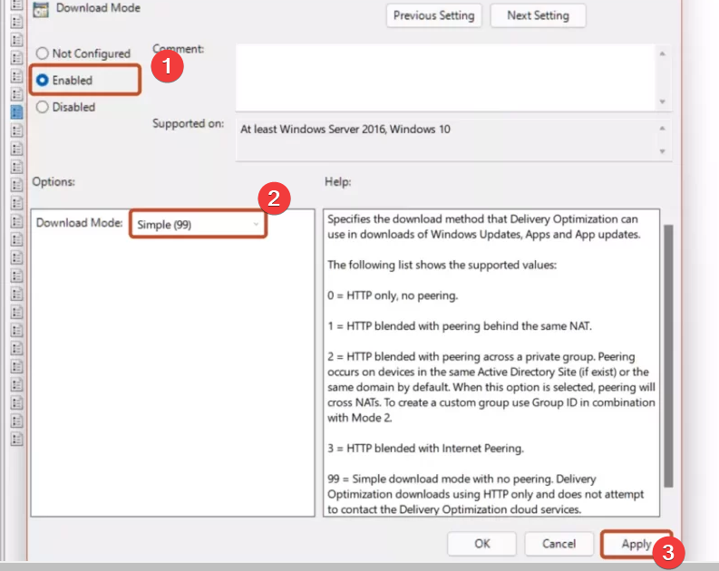Click the Download Mode policy icon in header

[41, 10]
